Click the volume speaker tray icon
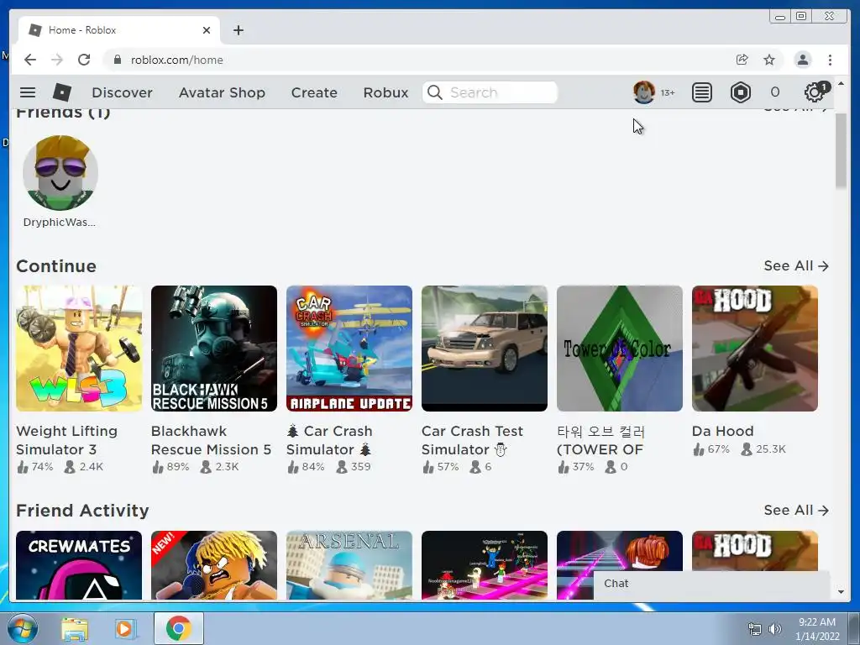 (774, 629)
